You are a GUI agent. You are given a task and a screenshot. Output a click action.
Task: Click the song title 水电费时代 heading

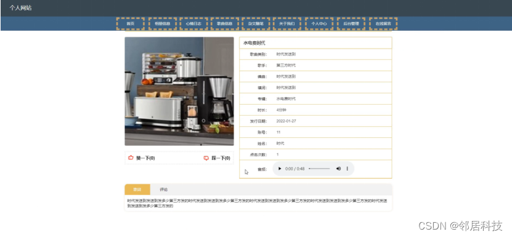254,42
